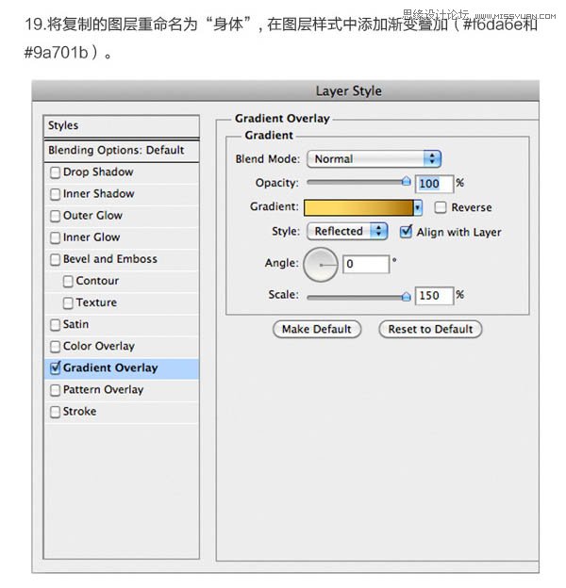566x588 pixels.
Task: Select the Color Overlay label row
Action: click(x=122, y=347)
